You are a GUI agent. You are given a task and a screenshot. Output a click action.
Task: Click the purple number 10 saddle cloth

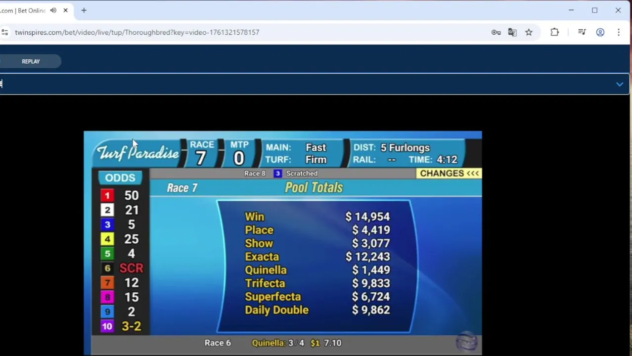[107, 326]
